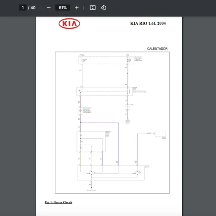Screen dimensions: 216x216
Task: Click the heater wiring diagram
Action: (x=112, y=123)
